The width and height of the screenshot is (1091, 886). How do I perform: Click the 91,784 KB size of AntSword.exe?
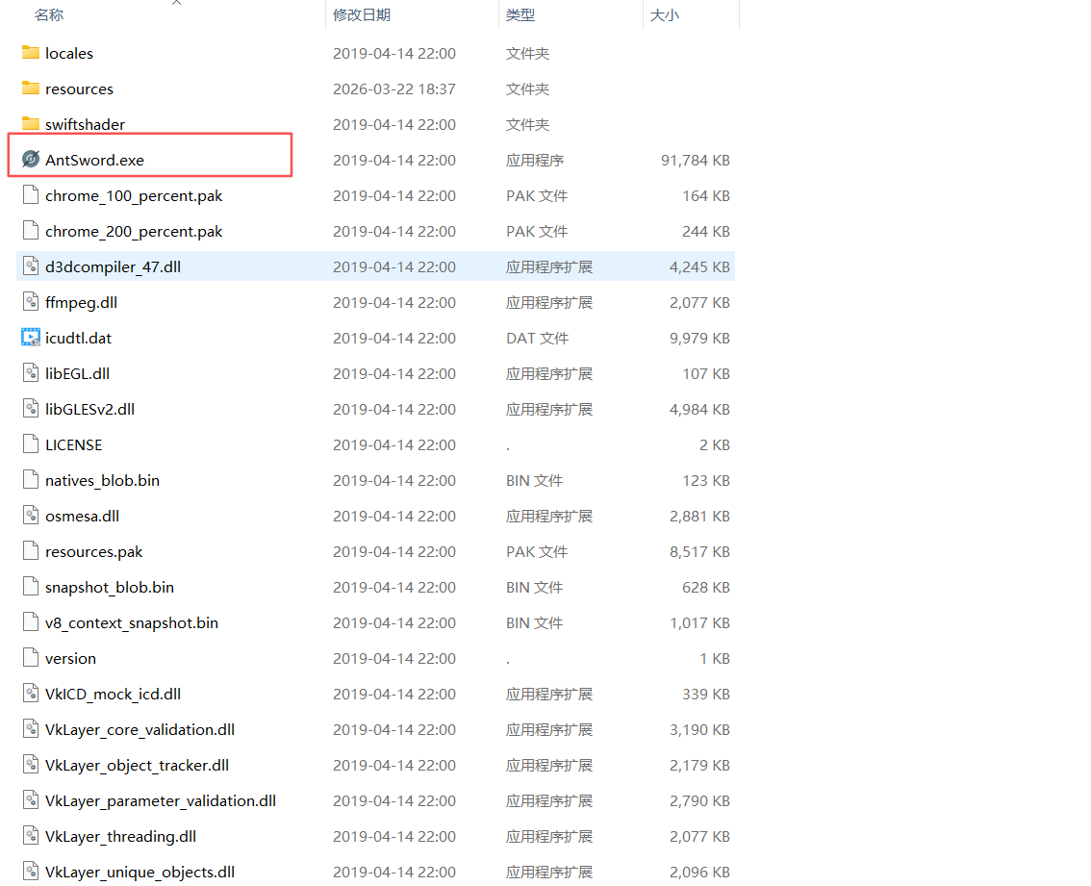[695, 160]
